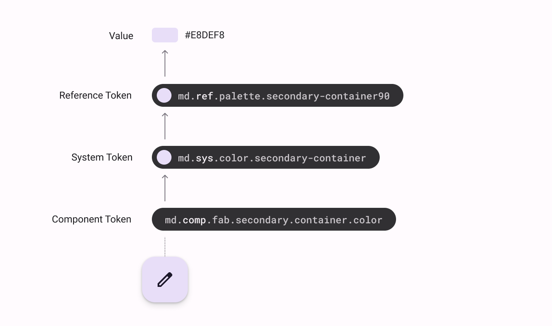Viewport: 552px width, 326px height.
Task: Click the "System Token" label
Action: tap(102, 157)
